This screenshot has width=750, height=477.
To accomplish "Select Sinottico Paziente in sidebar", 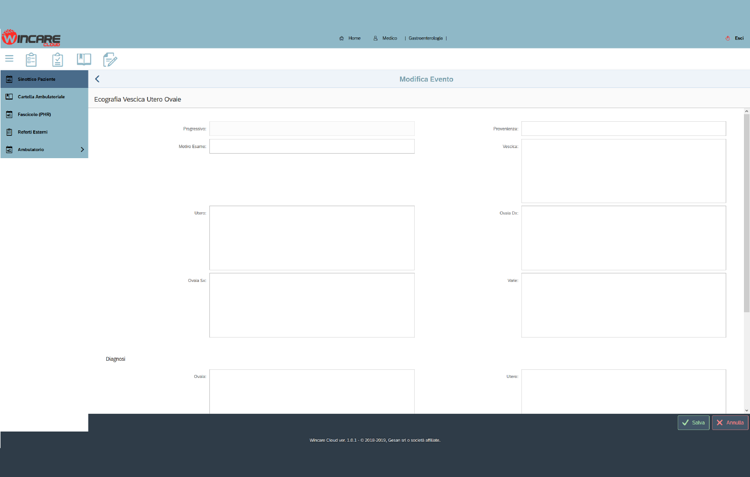I will (36, 79).
